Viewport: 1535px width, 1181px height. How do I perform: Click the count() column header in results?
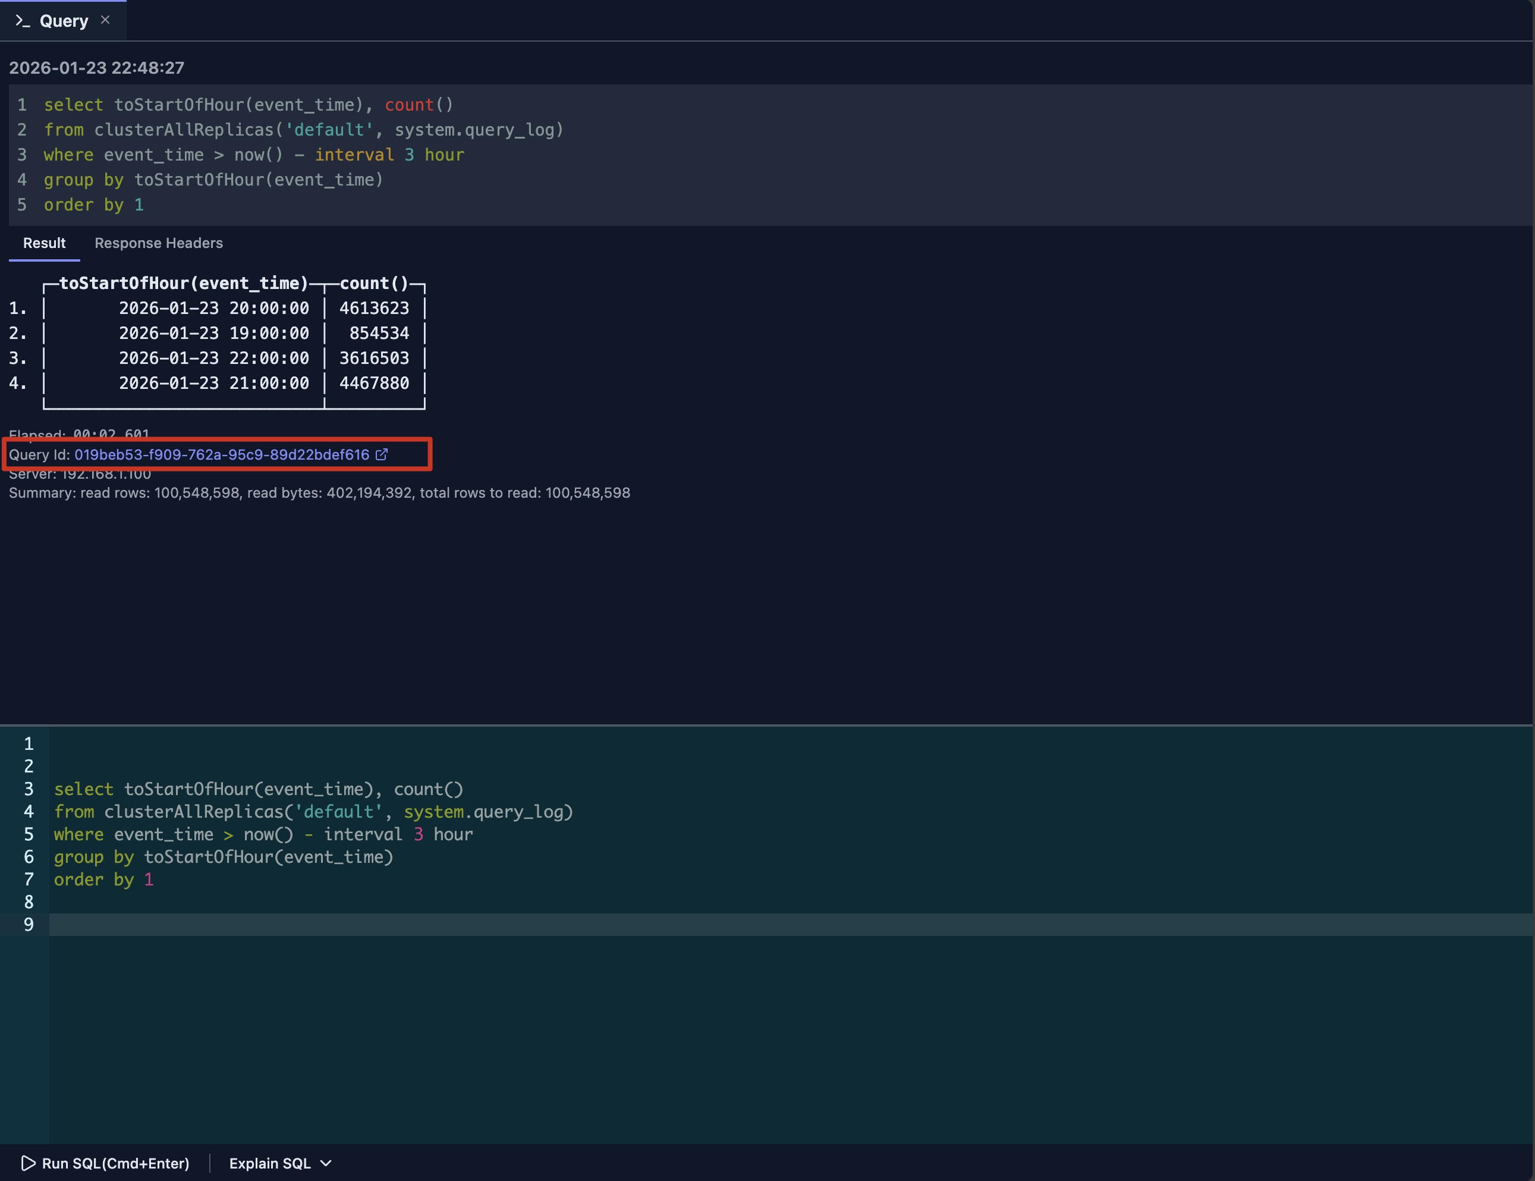tap(373, 283)
